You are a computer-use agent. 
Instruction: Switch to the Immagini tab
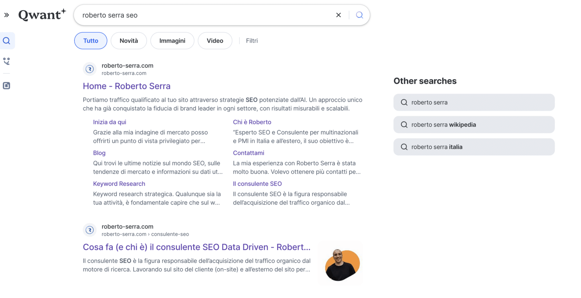[172, 41]
